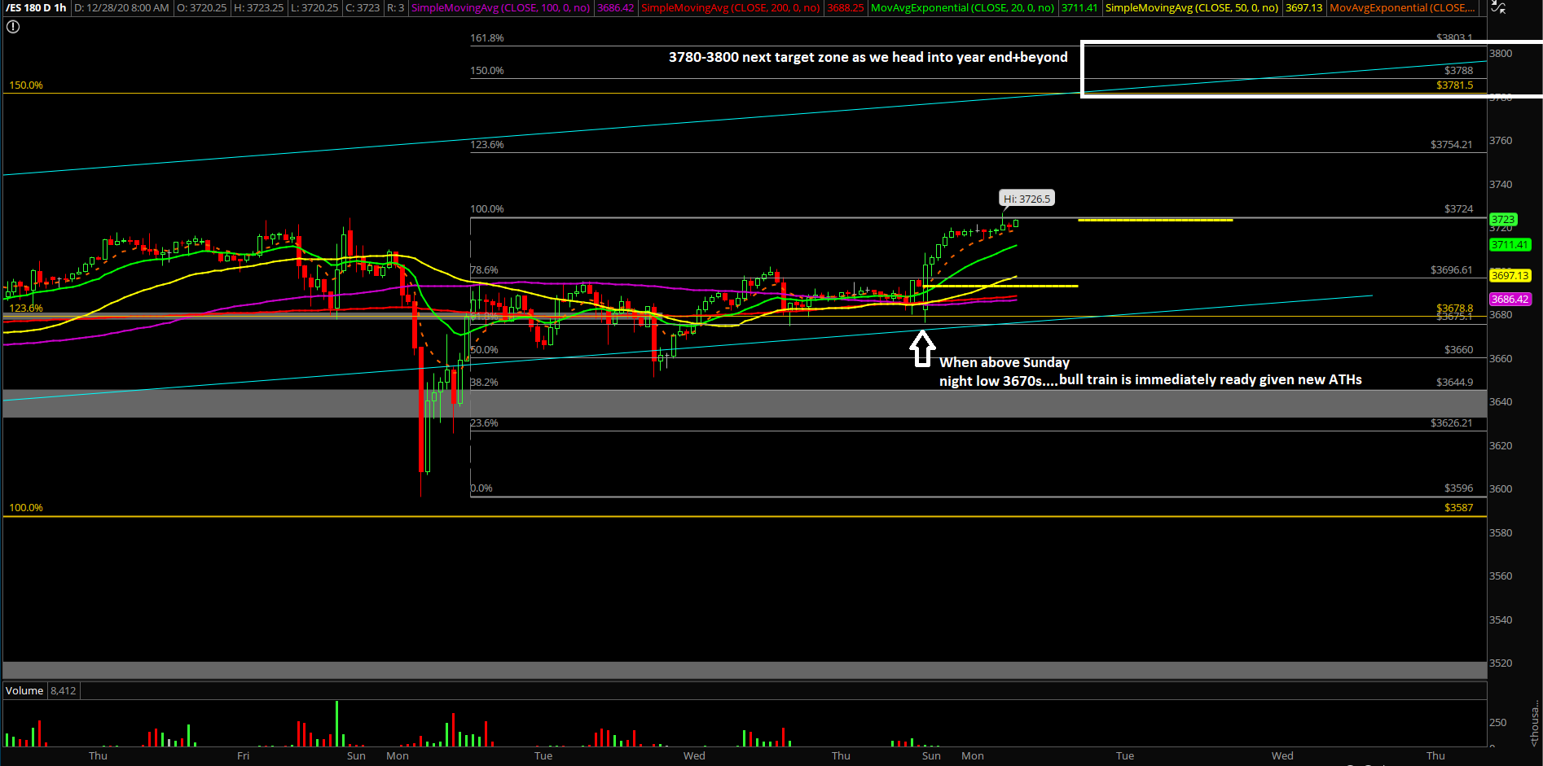1543x766 pixels.
Task: Click the yellow $3781.5 price label
Action: point(1454,85)
